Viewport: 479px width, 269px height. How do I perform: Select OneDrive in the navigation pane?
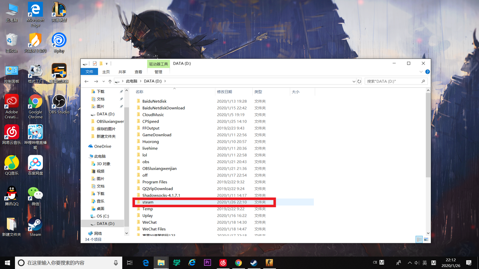(102, 146)
